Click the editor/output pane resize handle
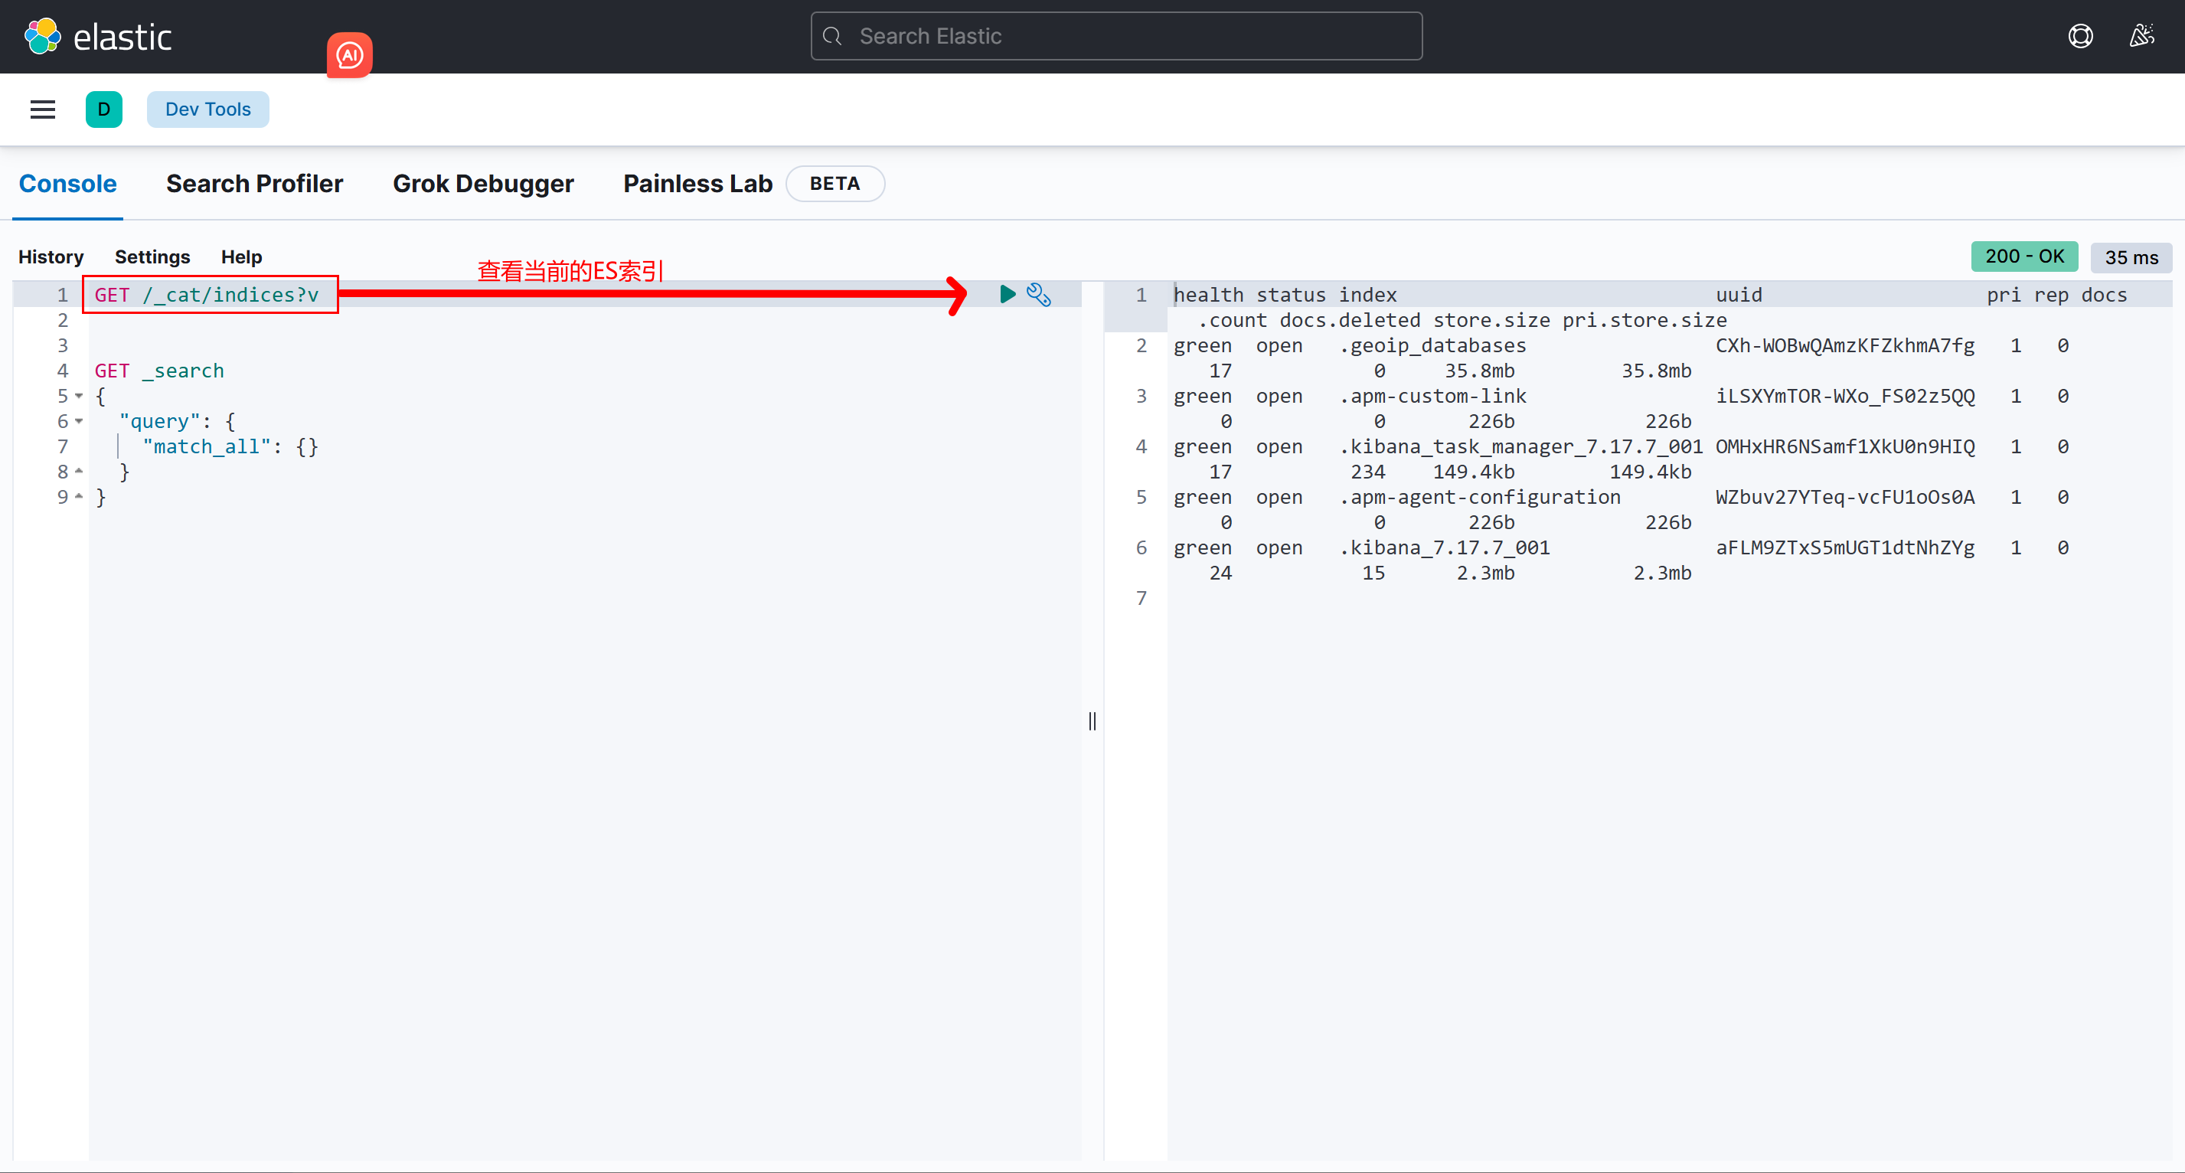 (x=1092, y=721)
